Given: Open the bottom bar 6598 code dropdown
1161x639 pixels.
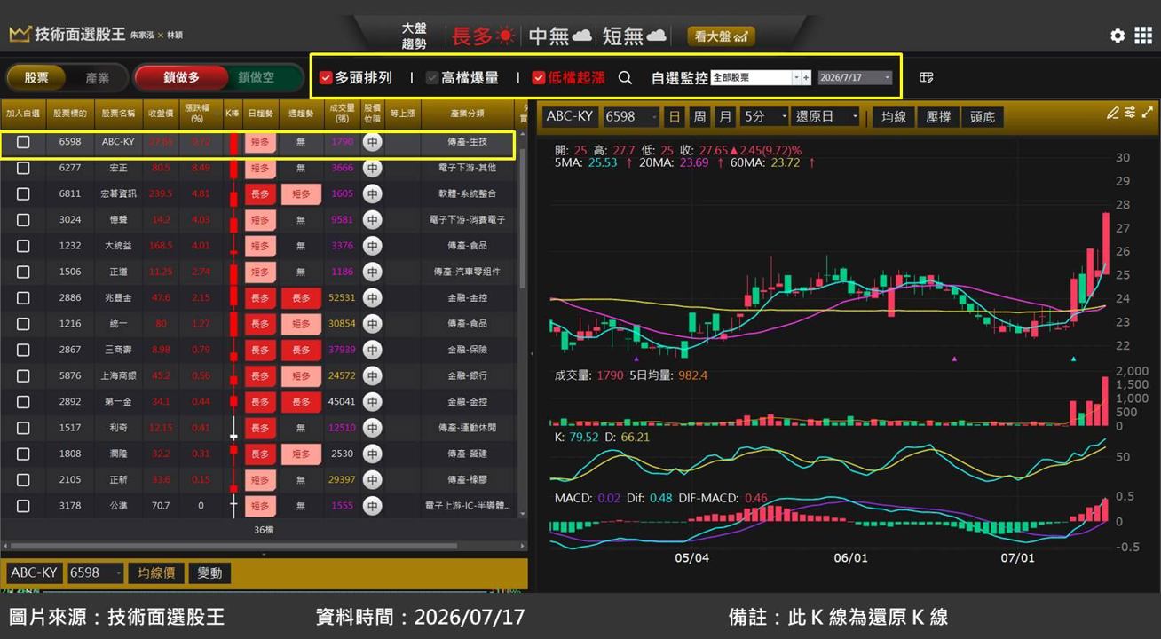Looking at the screenshot, I should (95, 573).
